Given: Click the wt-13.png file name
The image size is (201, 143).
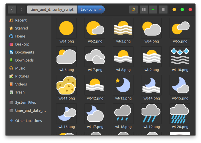Looking at the screenshot, I should [123, 98].
